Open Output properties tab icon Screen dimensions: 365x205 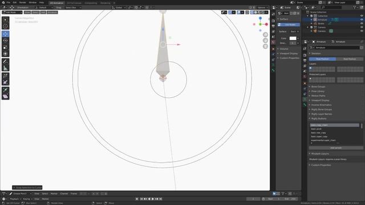click(305, 60)
